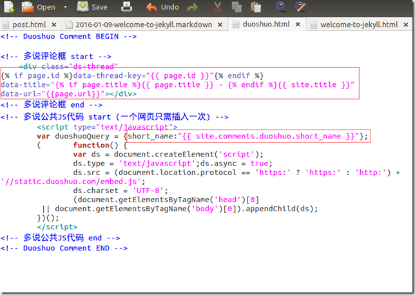The height and width of the screenshot is (295, 415).
Task: Click getElementsByTagName('head')[0] line
Action: 166,200
